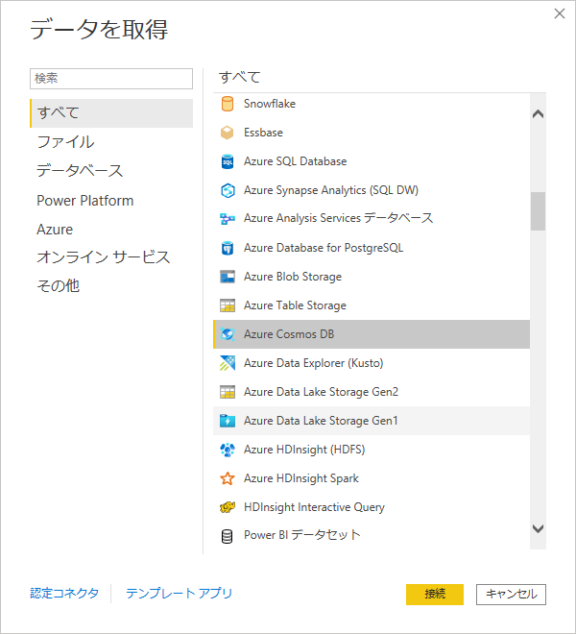Select Azure HDInsight Spark label

pyautogui.click(x=301, y=478)
